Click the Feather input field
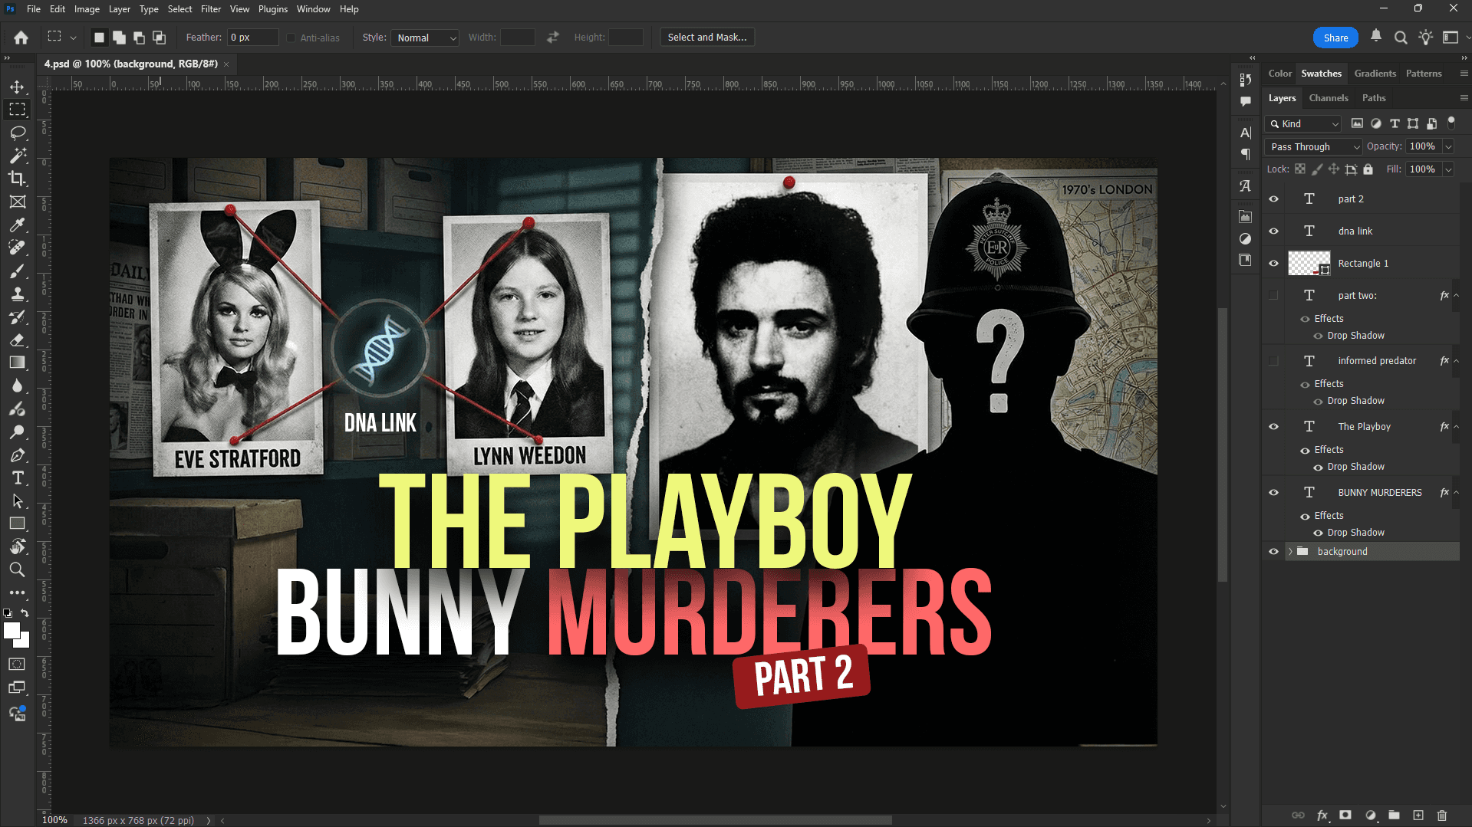Image resolution: width=1472 pixels, height=827 pixels. tap(252, 38)
